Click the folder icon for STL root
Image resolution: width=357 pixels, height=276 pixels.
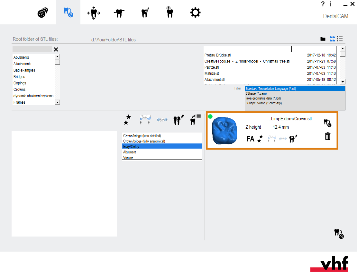(323, 39)
